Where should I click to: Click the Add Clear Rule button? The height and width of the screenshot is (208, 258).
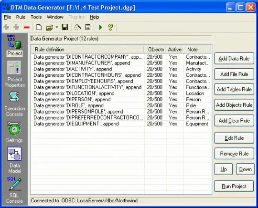pos(234,121)
